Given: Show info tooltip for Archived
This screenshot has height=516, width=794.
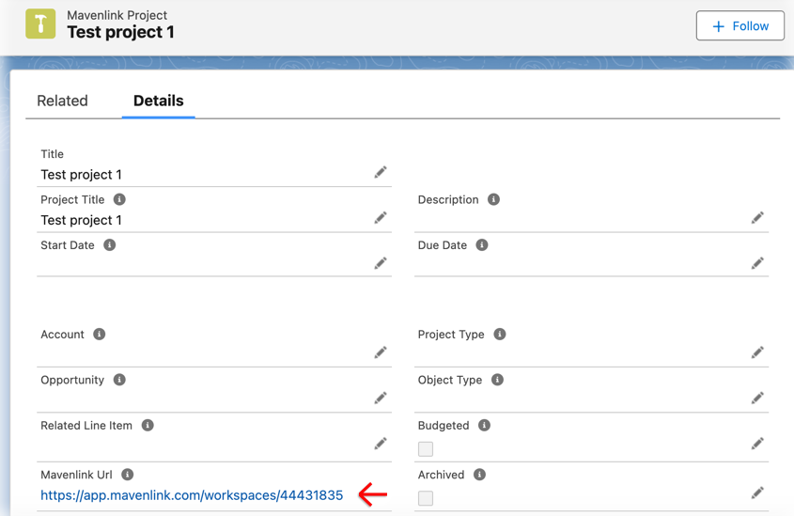Looking at the screenshot, I should point(479,475).
